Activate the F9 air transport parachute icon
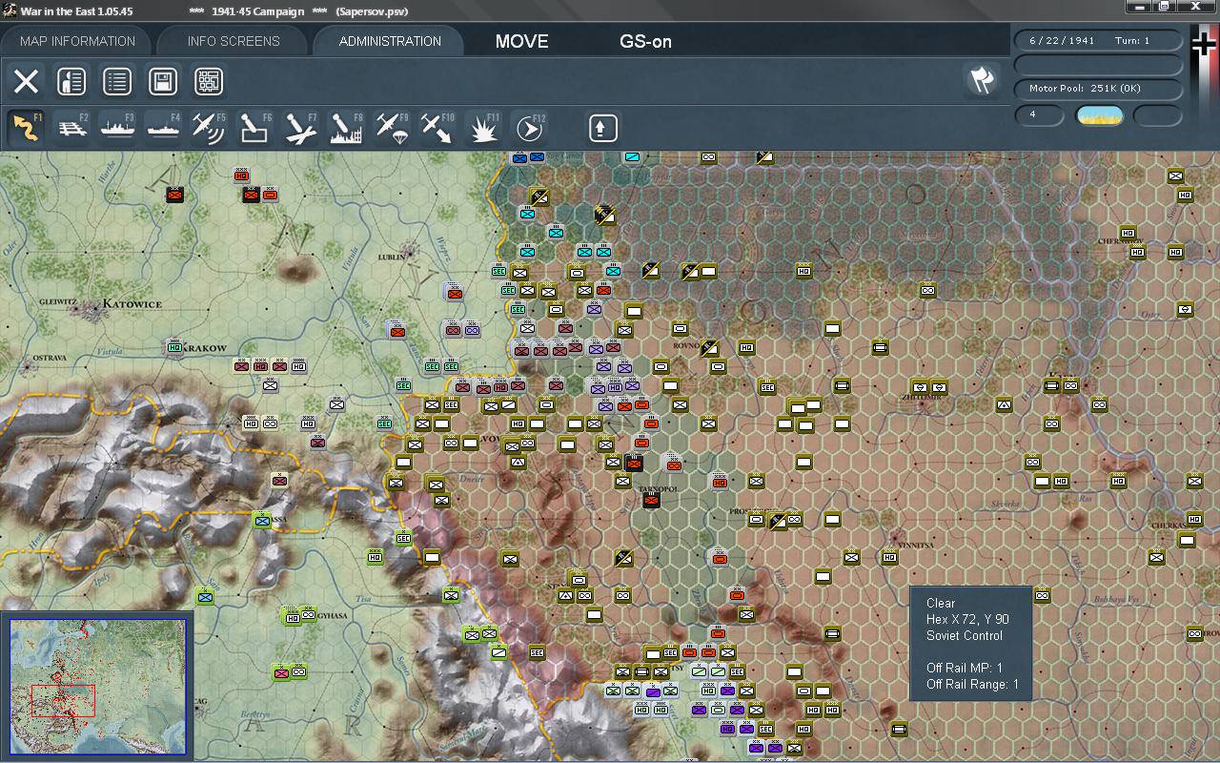The height and width of the screenshot is (763, 1220). pos(392,128)
